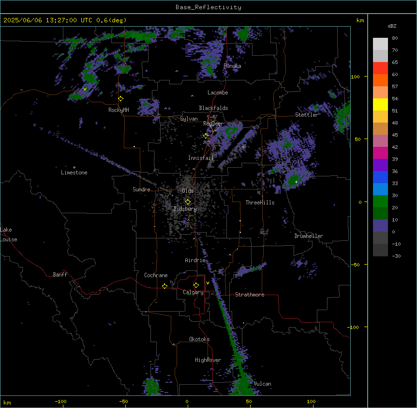
Task: Click the RedDeer city label
Action: coord(213,124)
